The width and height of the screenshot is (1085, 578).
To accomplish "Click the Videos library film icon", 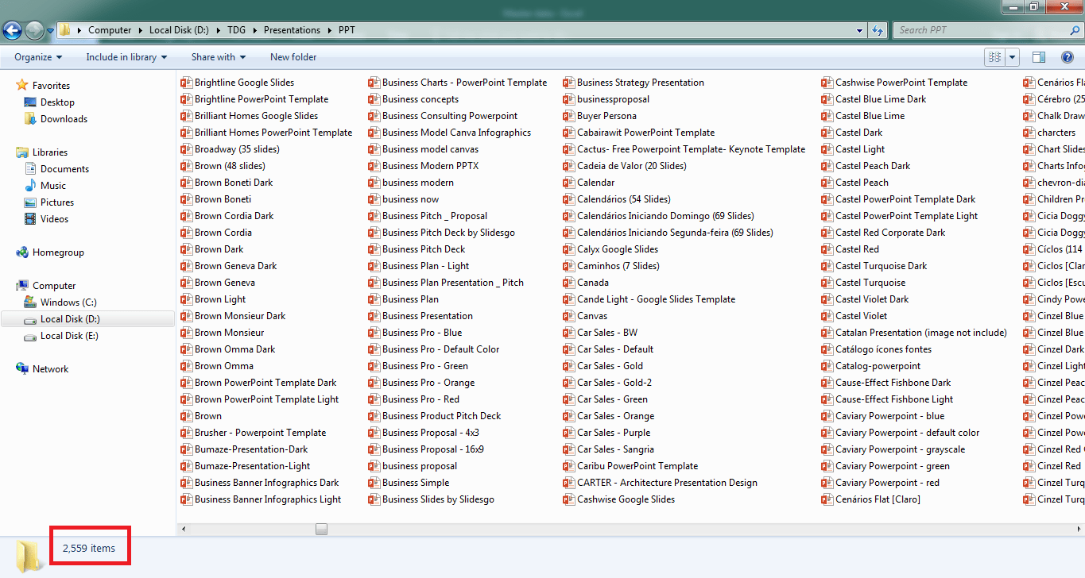I will tap(30, 219).
